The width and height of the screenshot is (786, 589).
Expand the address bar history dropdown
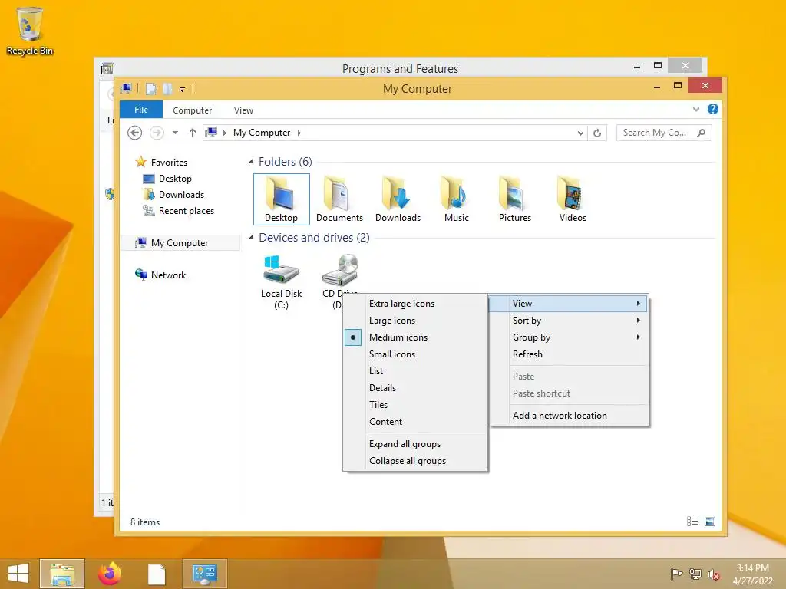pyautogui.click(x=580, y=133)
